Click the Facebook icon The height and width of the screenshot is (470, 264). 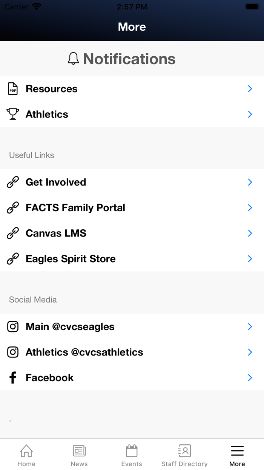point(12,377)
